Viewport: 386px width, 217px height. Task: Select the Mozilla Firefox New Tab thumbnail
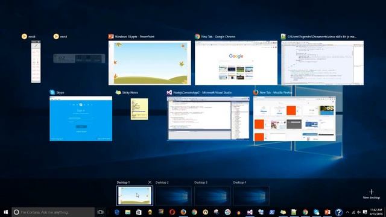[294, 119]
